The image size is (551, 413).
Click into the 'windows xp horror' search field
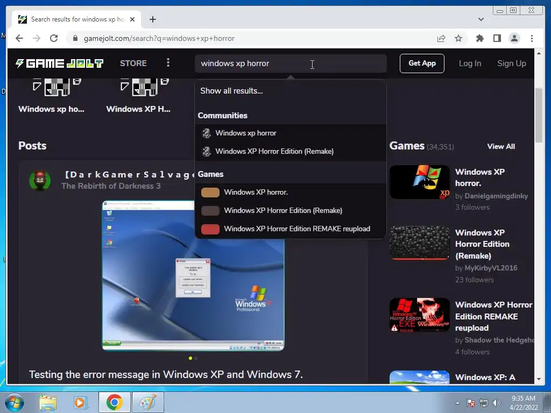pos(291,63)
